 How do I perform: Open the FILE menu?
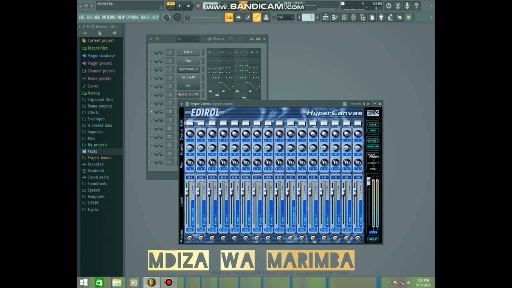(82, 17)
